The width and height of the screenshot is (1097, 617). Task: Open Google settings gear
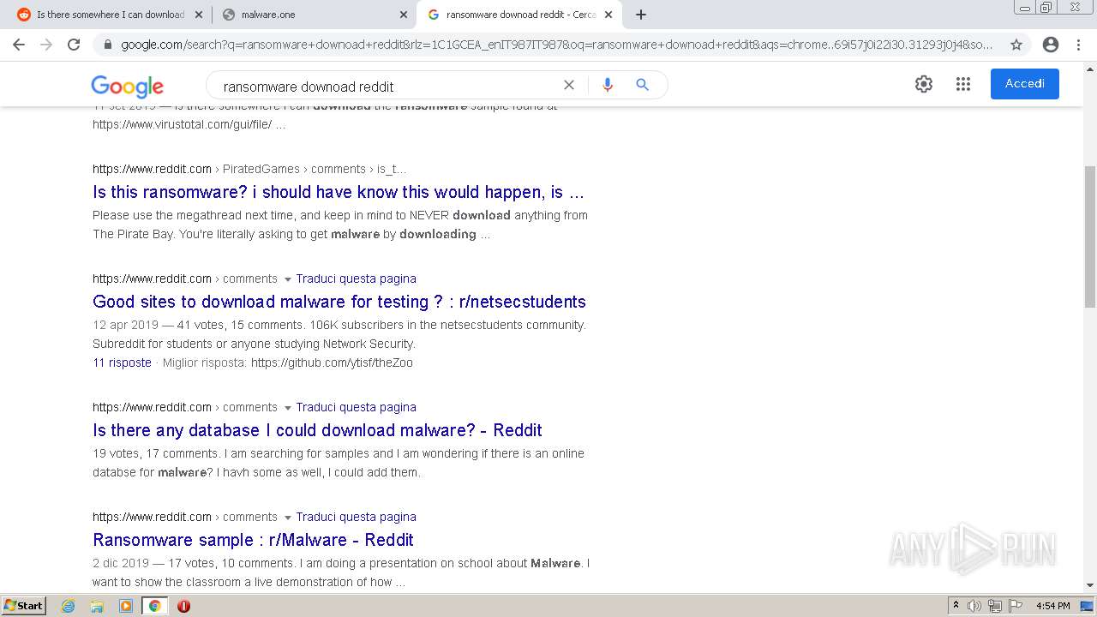pyautogui.click(x=923, y=84)
